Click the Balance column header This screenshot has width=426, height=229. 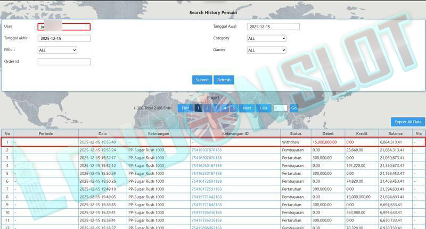coord(395,133)
